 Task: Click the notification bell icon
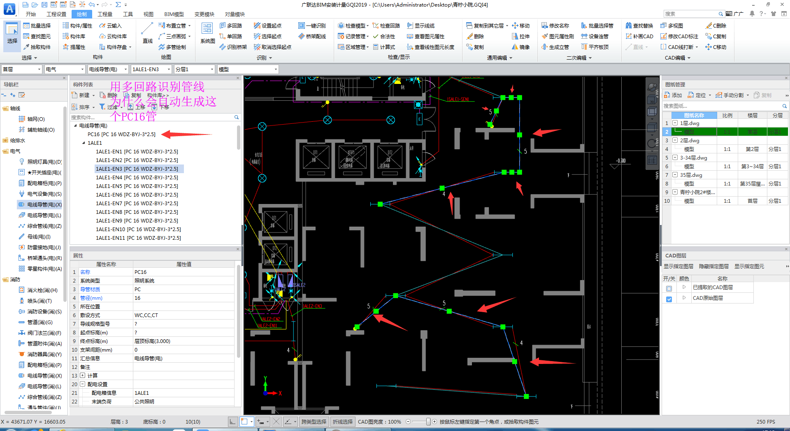(752, 14)
